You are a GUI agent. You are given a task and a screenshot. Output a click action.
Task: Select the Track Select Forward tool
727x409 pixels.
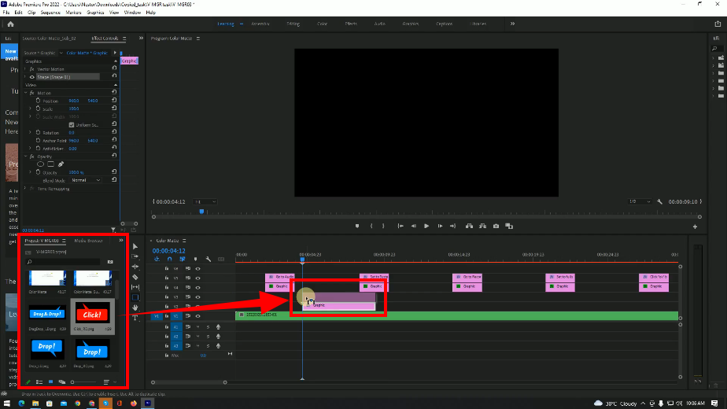pyautogui.click(x=135, y=256)
